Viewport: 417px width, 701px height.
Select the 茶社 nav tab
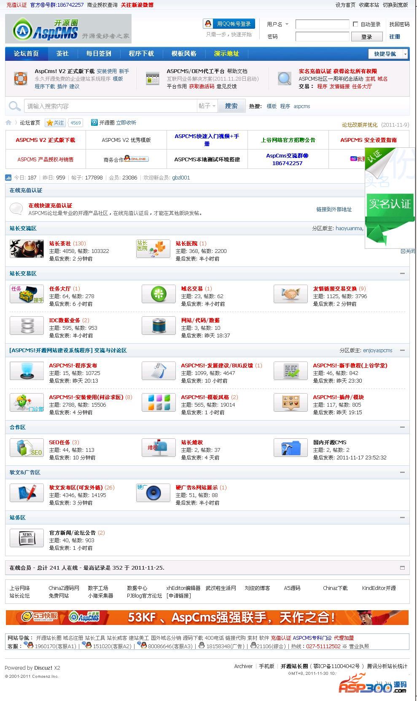pos(62,54)
